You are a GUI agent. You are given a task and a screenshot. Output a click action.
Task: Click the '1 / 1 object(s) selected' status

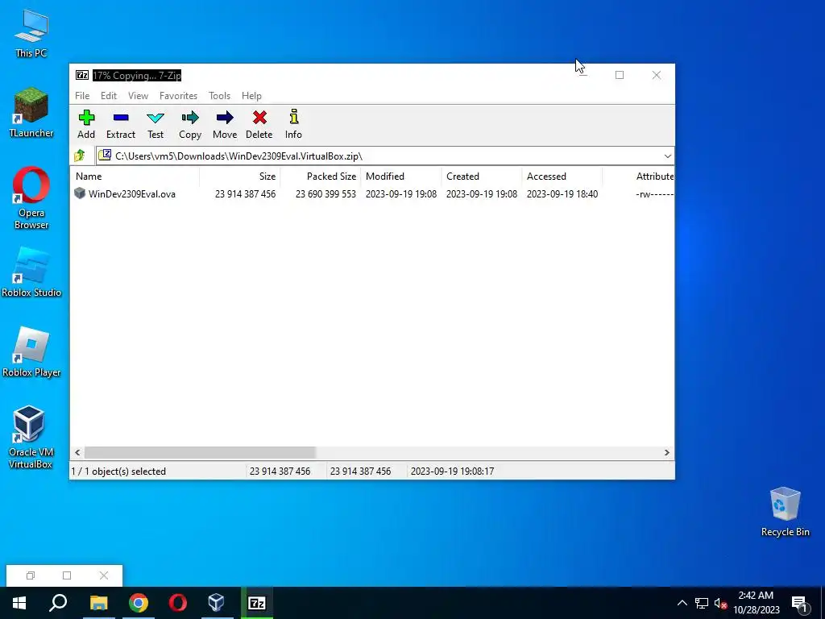coord(118,471)
